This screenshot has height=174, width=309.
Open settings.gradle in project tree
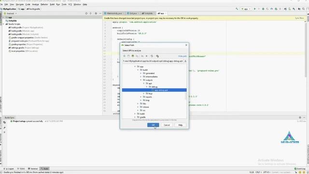coord(24,48)
